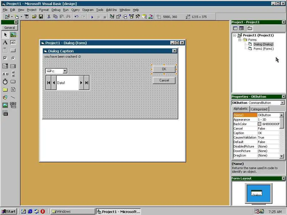This screenshot has width=287, height=215.
Task: Switch to the Alphabetic properties tab
Action: [x=240, y=109]
